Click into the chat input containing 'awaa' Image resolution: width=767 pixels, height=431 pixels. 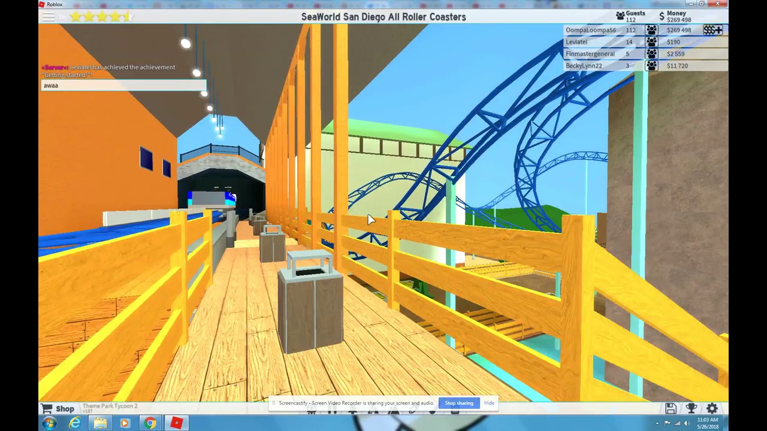click(x=123, y=86)
